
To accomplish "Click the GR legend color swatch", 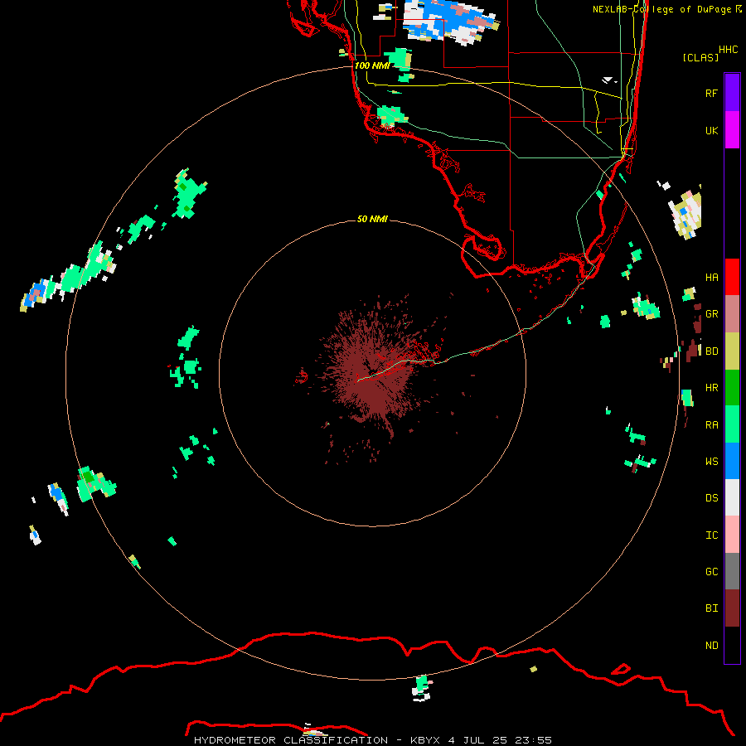I will [732, 314].
